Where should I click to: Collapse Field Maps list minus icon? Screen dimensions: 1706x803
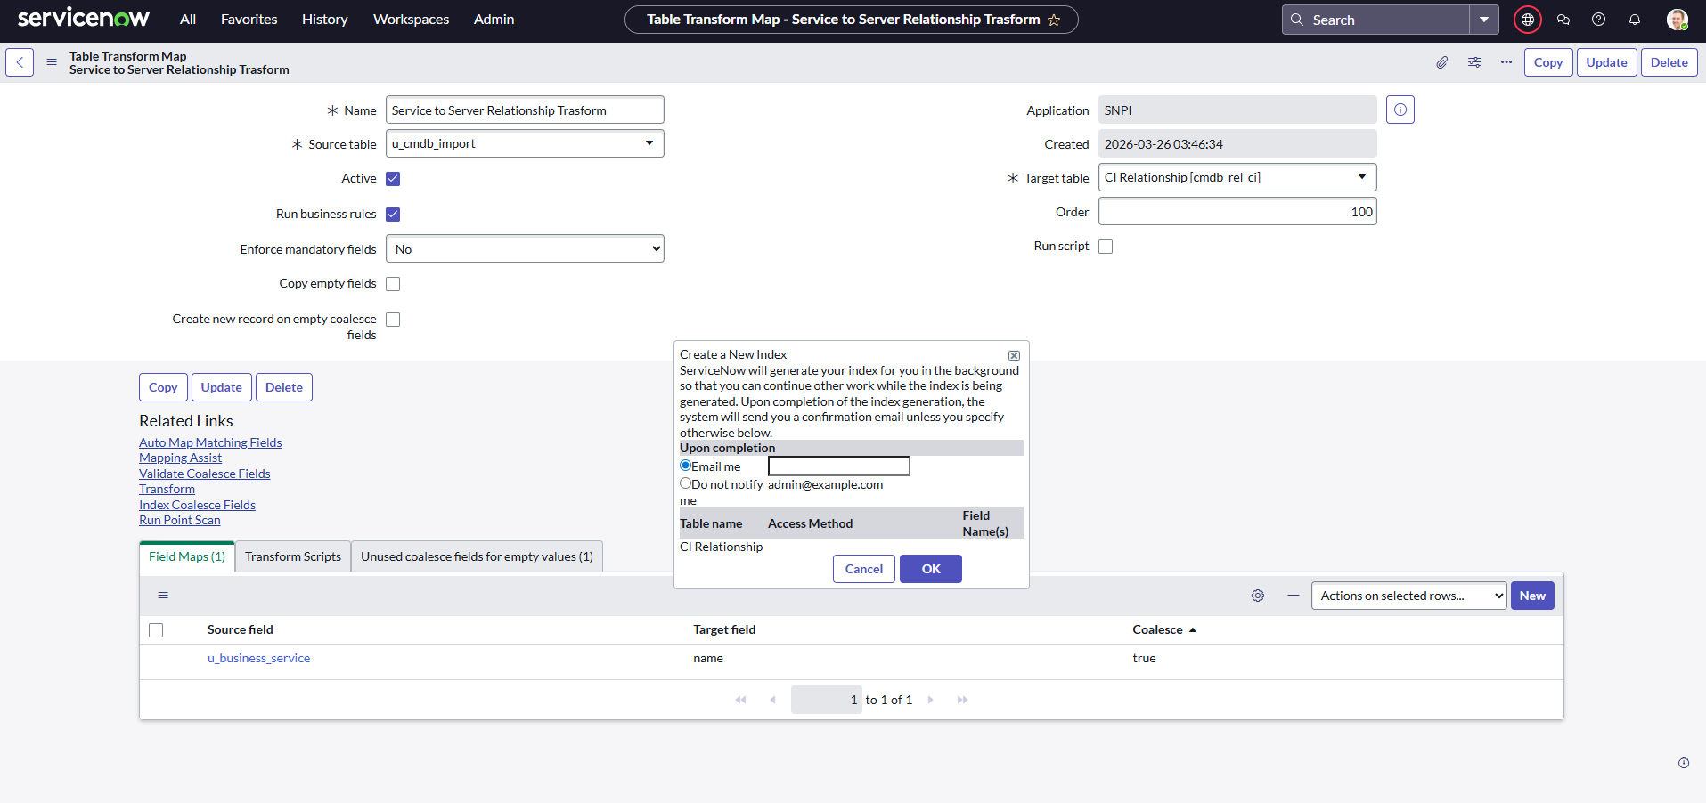pyautogui.click(x=1294, y=596)
